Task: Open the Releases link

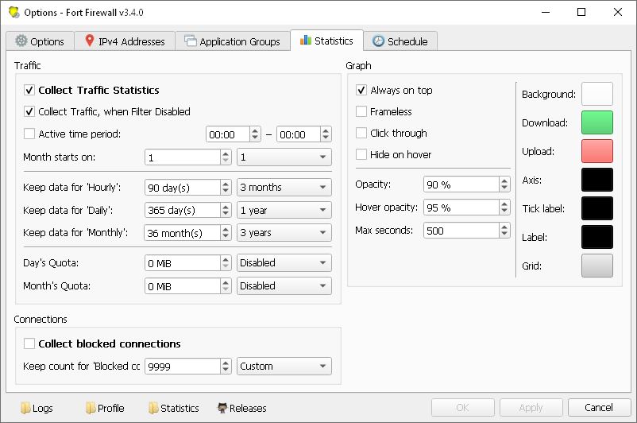Action: click(247, 408)
